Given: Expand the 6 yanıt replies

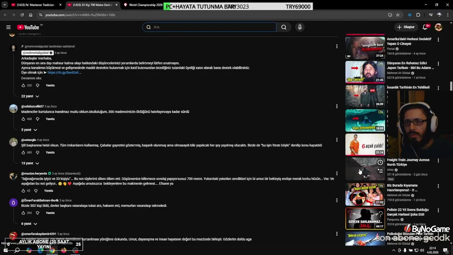Looking at the screenshot, I should pos(29,224).
